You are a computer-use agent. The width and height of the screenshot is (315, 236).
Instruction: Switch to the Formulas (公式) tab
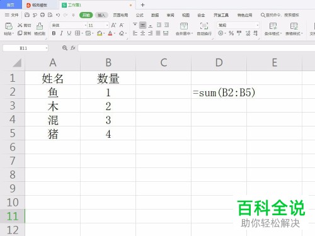pos(139,15)
